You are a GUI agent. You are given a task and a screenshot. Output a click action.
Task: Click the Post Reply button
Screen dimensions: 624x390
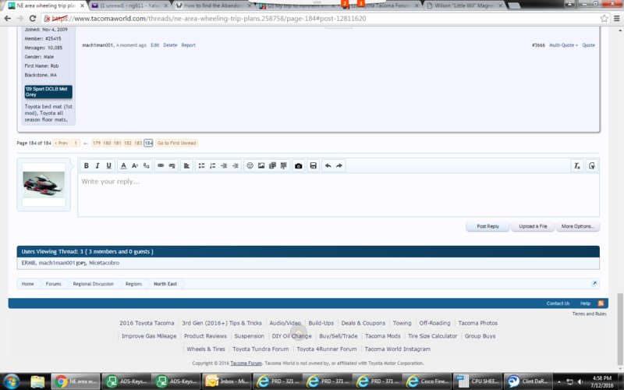(487, 226)
